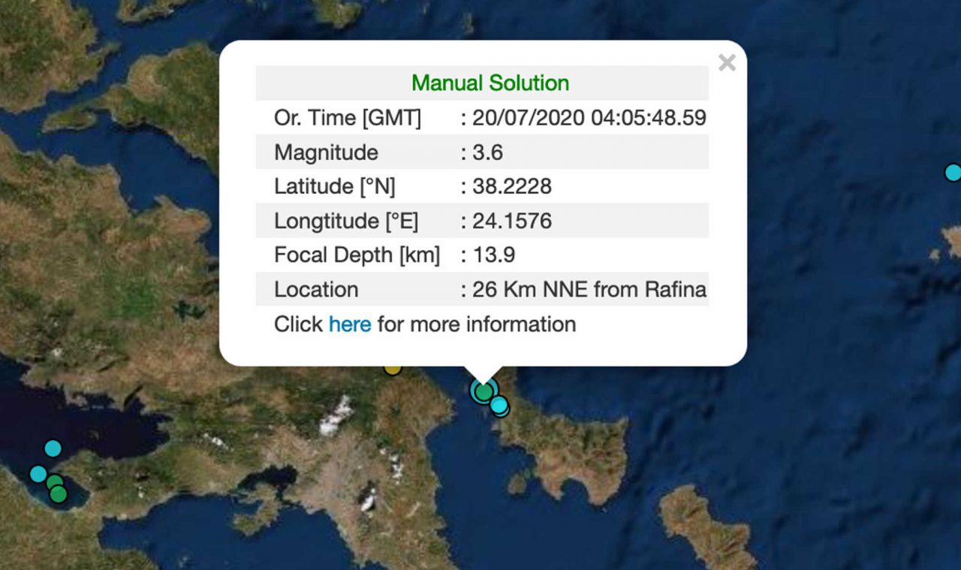The height and width of the screenshot is (570, 961).
Task: Click the longitude value 24.1576
Action: point(512,221)
